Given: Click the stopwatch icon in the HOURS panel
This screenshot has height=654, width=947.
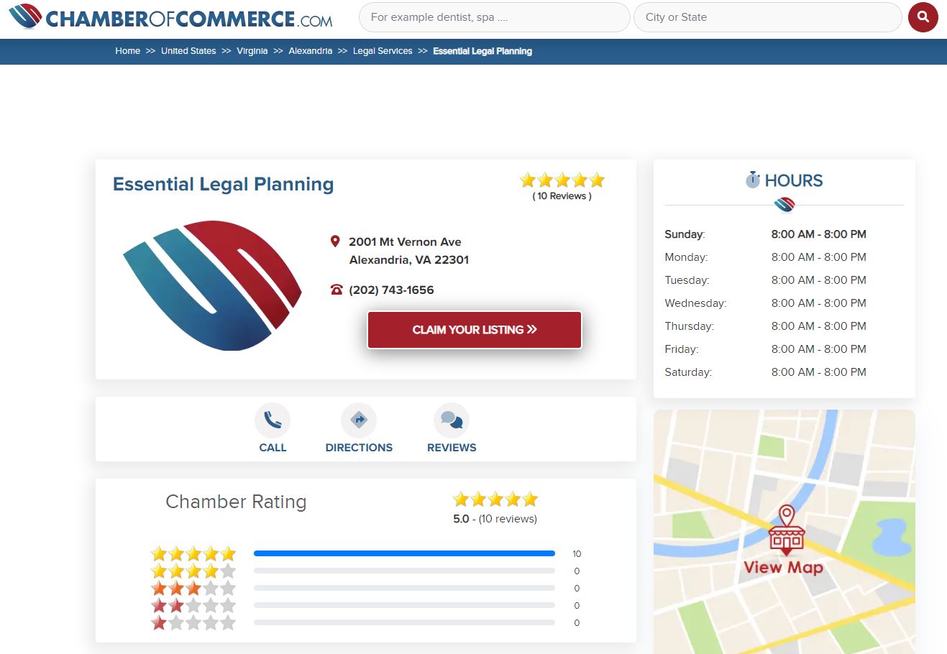Looking at the screenshot, I should (752, 180).
